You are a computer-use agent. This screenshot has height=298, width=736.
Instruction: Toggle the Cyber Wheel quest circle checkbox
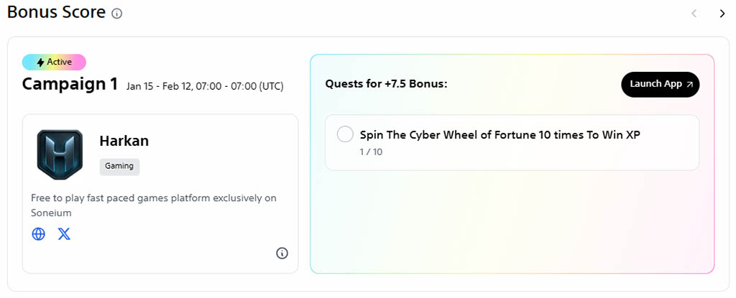345,134
